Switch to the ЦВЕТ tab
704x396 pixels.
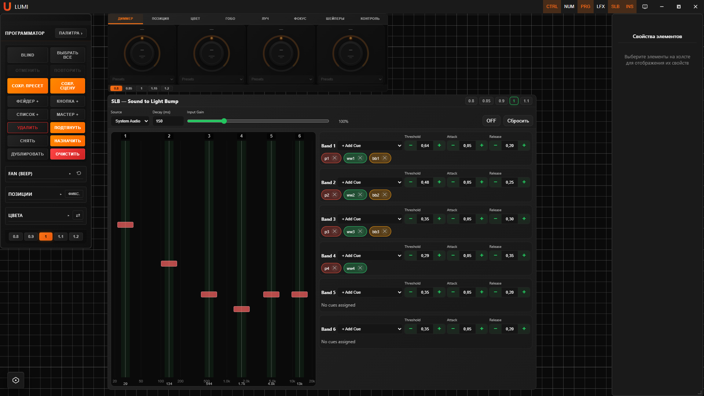(x=195, y=18)
